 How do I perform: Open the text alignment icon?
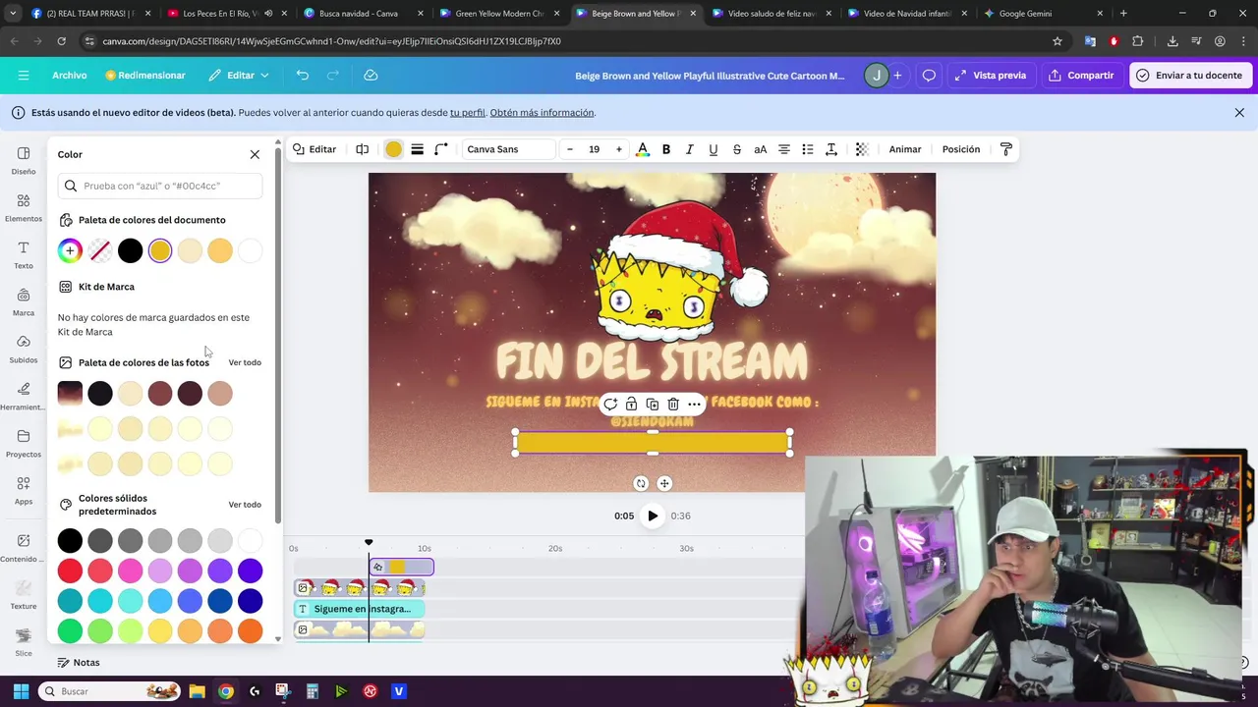(x=784, y=149)
